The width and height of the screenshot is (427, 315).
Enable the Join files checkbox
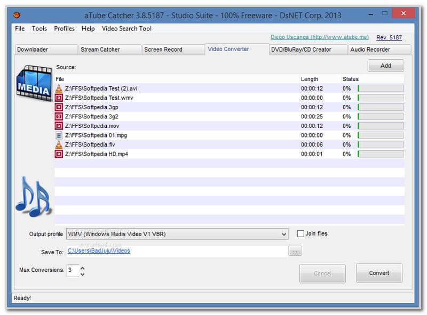pos(301,234)
